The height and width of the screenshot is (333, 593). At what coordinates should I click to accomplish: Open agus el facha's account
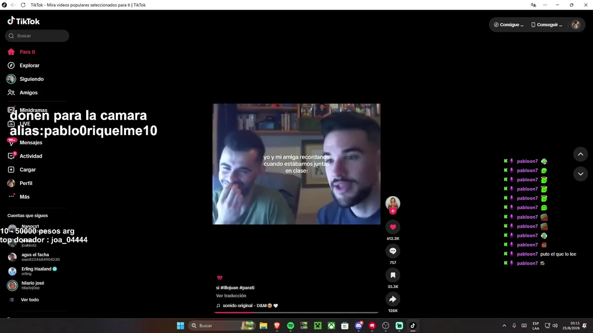[34, 257]
